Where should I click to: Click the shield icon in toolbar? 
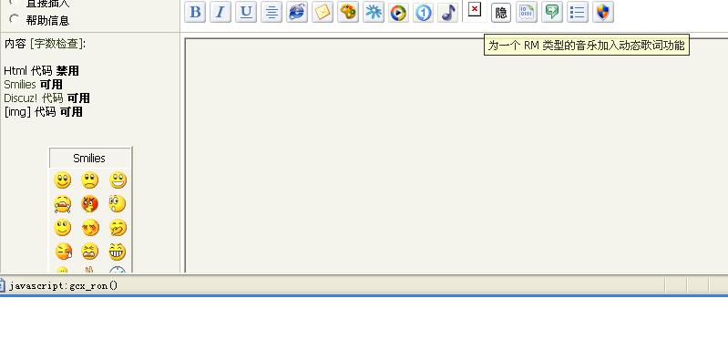[x=603, y=12]
